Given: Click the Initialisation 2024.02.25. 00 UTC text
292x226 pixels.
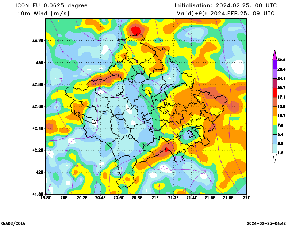Looking at the screenshot, I should point(226,5).
